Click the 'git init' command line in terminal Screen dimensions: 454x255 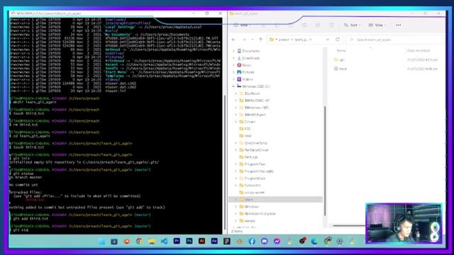point(19,159)
